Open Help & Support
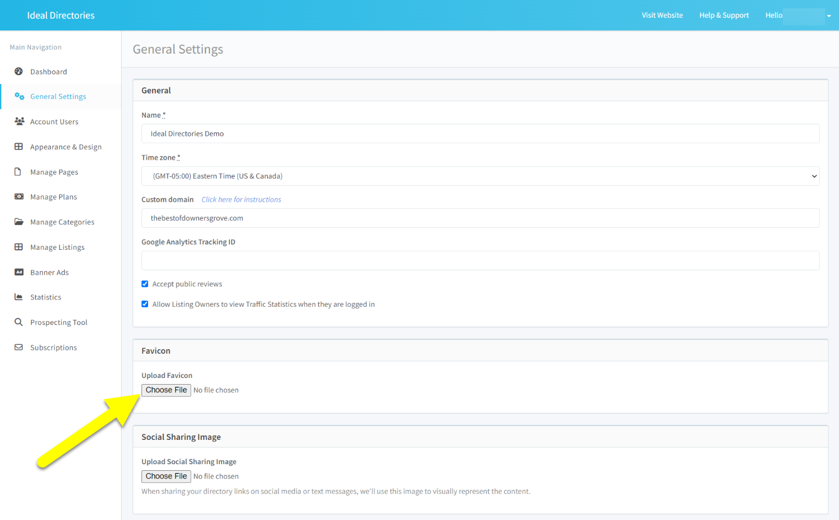This screenshot has height=520, width=839. [724, 15]
